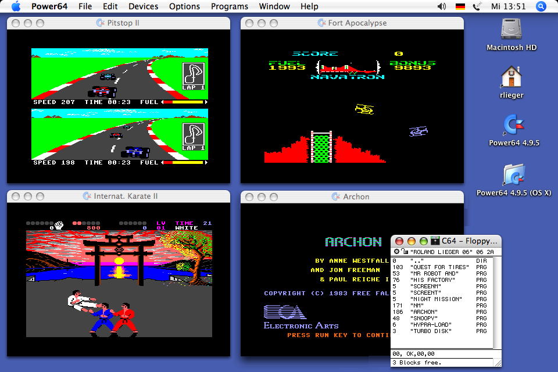
Task: Select the Power64 4.9.5 application alias icon
Action: [513, 124]
